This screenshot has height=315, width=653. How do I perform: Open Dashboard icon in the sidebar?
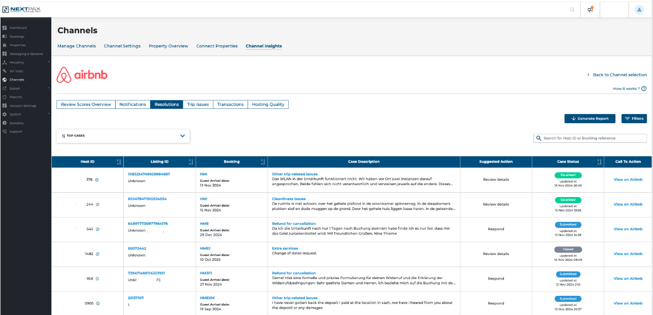coord(4,28)
